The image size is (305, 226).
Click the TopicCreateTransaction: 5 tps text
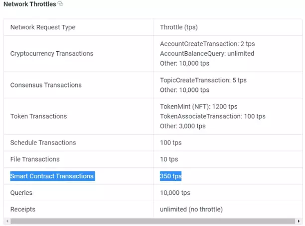203,80
